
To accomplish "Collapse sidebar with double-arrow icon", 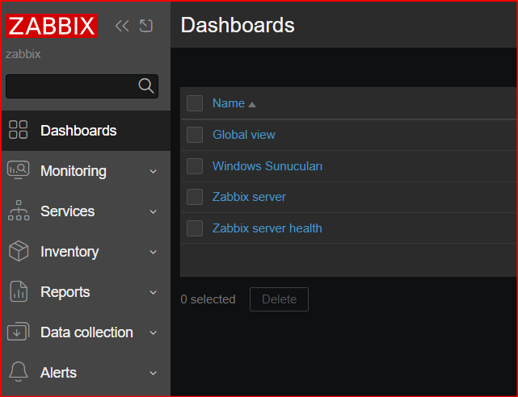I will pos(122,26).
